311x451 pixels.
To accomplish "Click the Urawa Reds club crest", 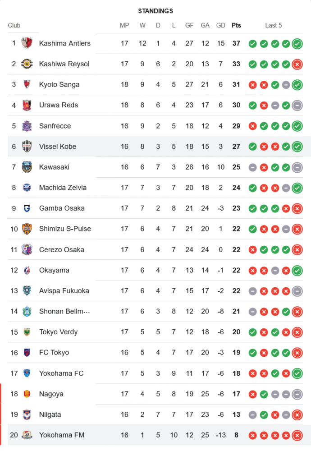I will 27,105.
